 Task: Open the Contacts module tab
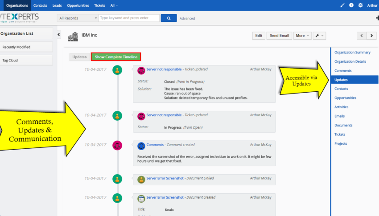pos(40,5)
